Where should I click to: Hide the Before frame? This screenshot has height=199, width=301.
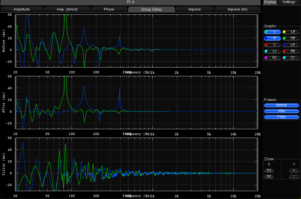coord(282,105)
